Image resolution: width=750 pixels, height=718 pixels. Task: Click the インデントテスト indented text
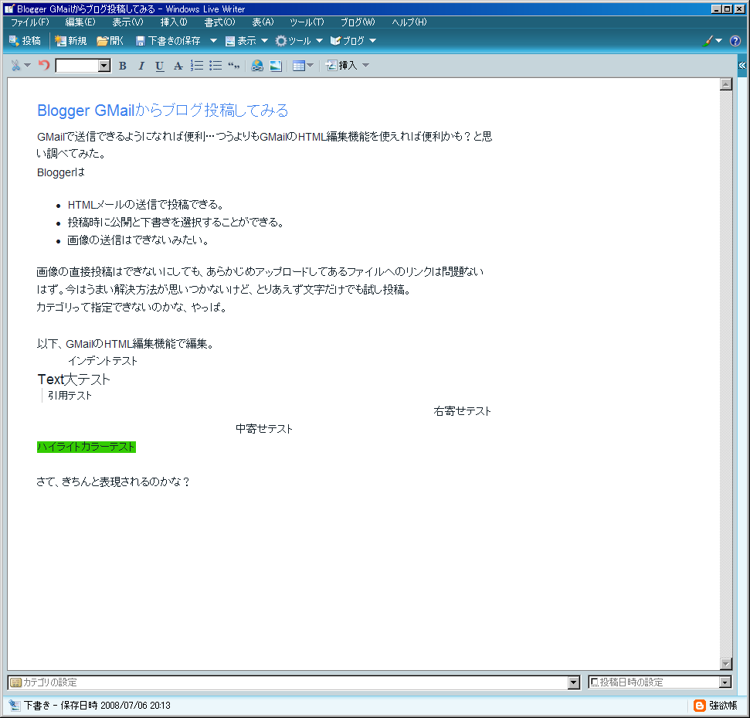[x=103, y=361]
